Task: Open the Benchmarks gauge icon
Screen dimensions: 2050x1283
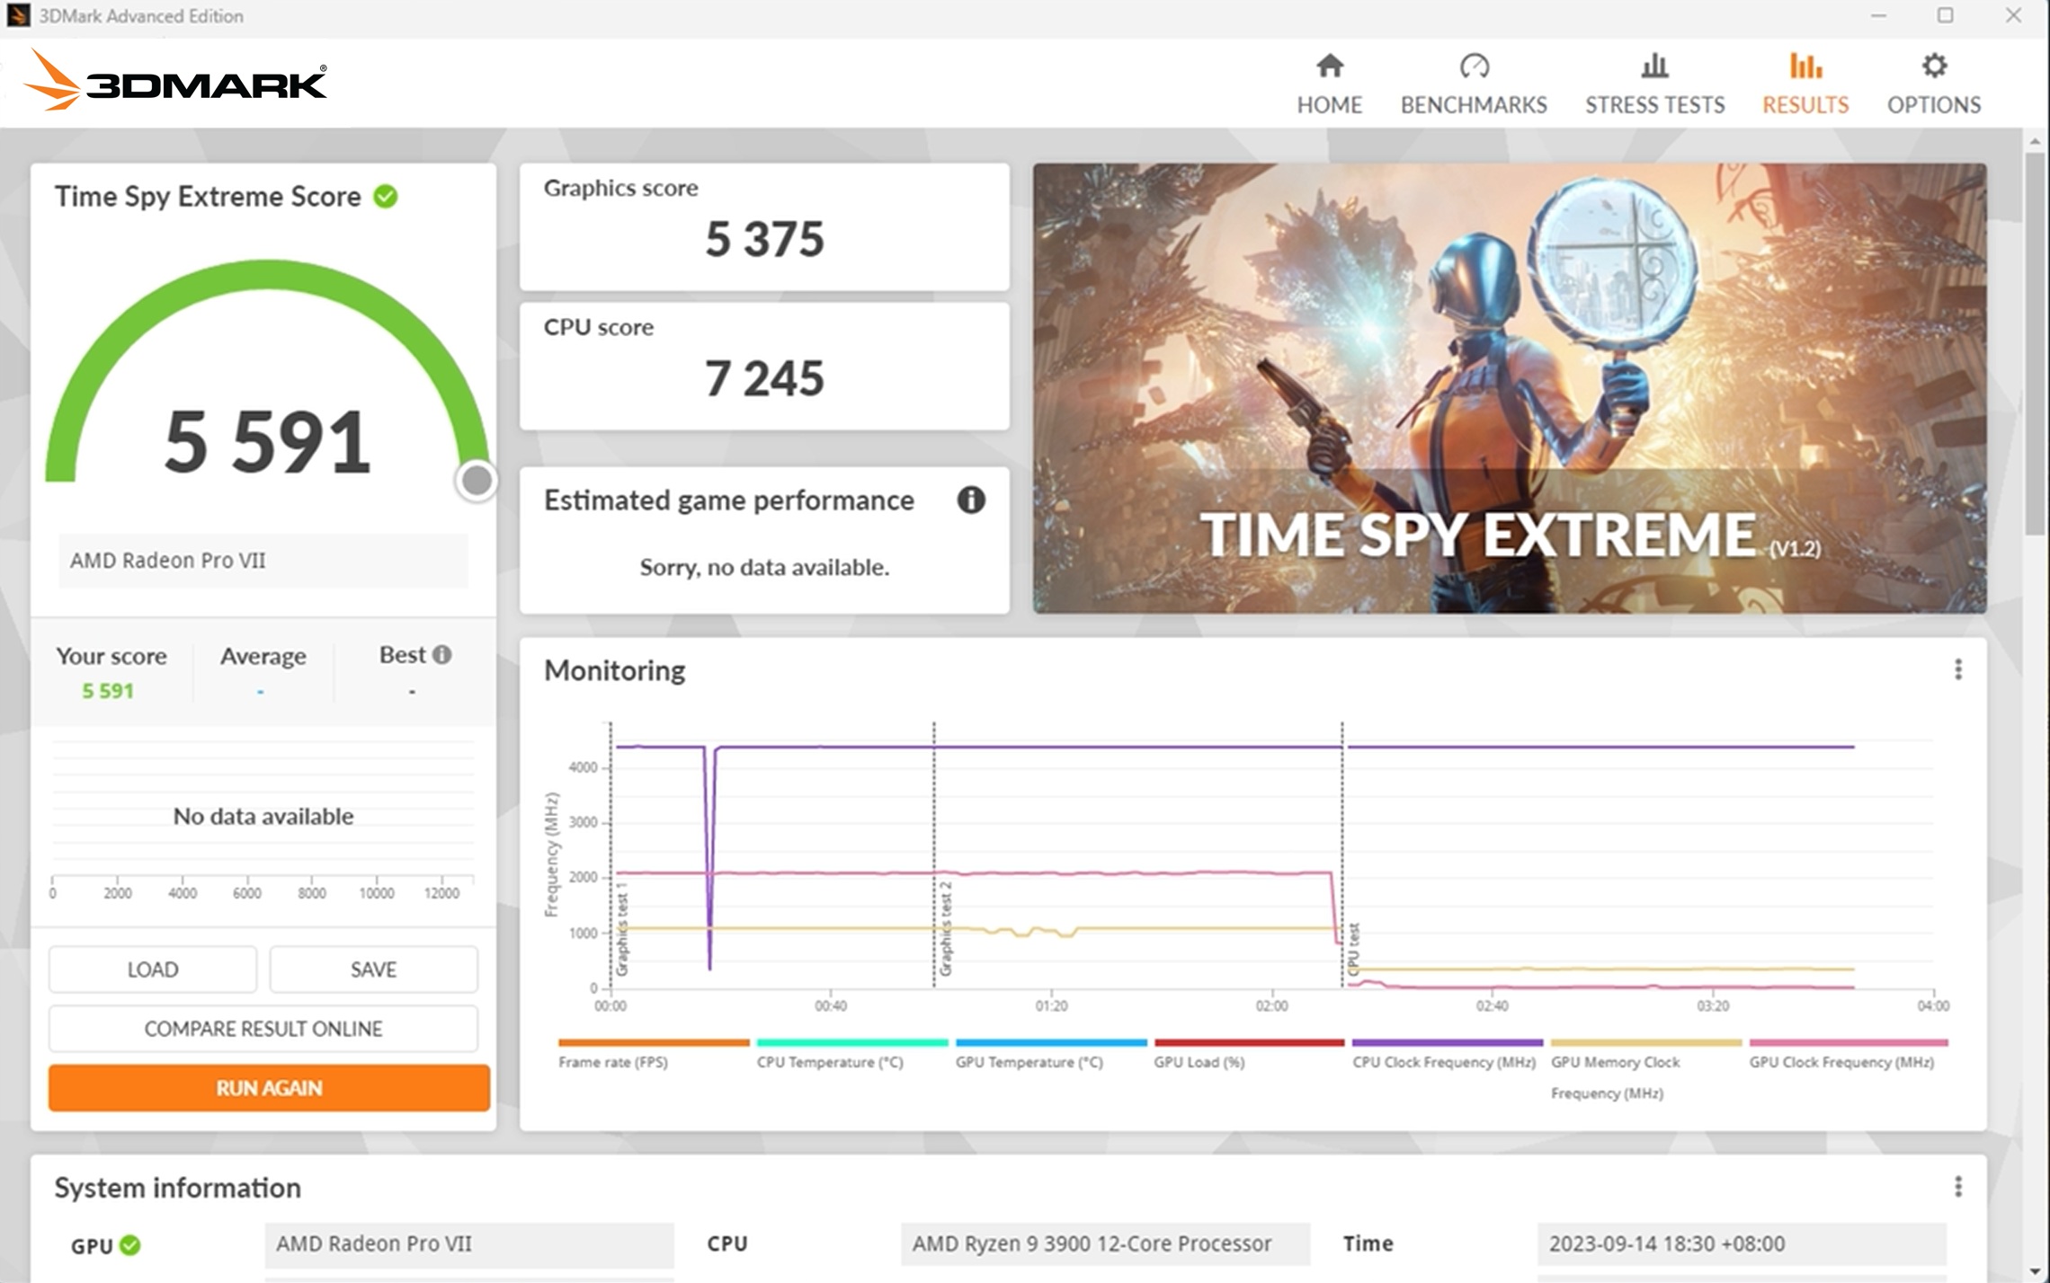Action: (1475, 66)
